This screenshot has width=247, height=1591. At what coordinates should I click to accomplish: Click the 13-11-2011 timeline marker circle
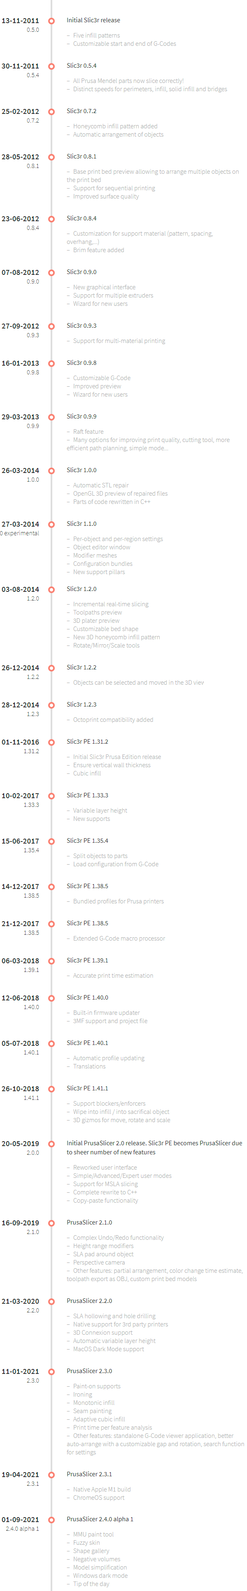click(x=51, y=21)
